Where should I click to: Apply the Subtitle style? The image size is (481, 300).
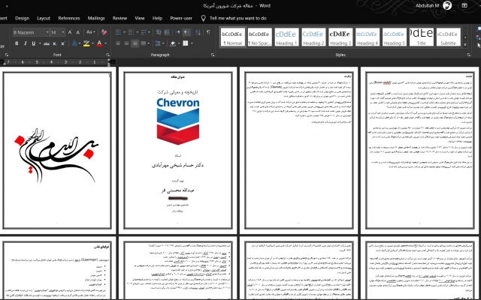click(448, 37)
